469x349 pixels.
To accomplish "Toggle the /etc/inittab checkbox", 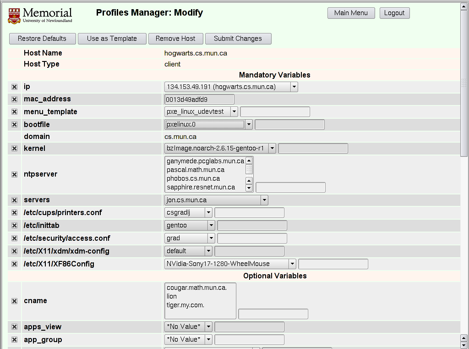I will coord(14,226).
